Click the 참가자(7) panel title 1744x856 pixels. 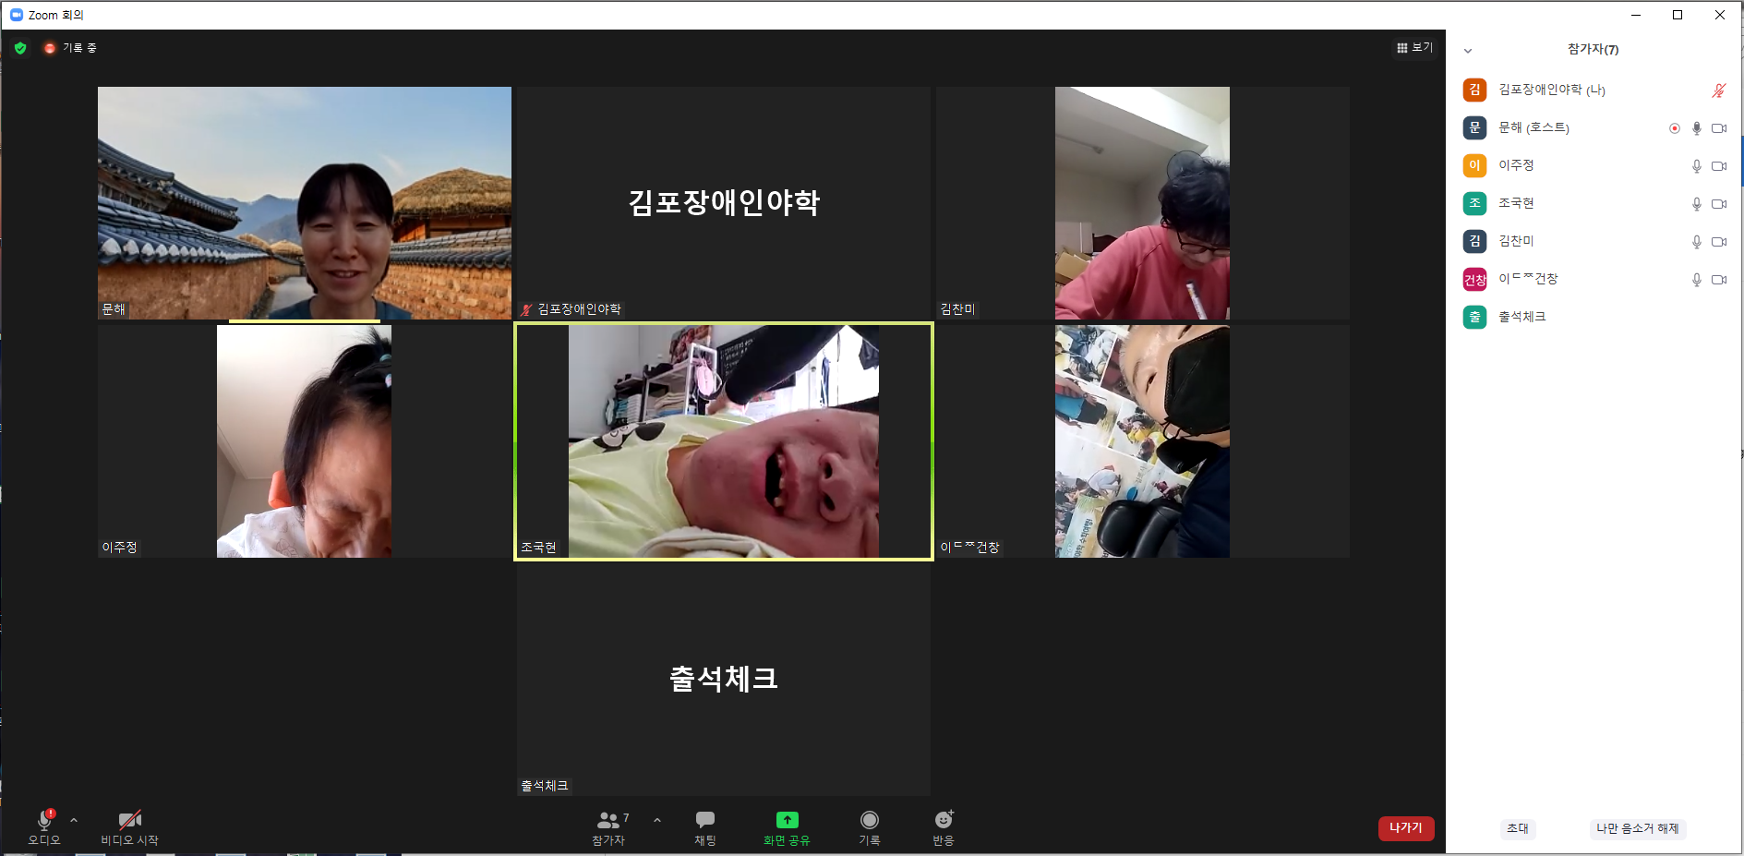(1593, 50)
